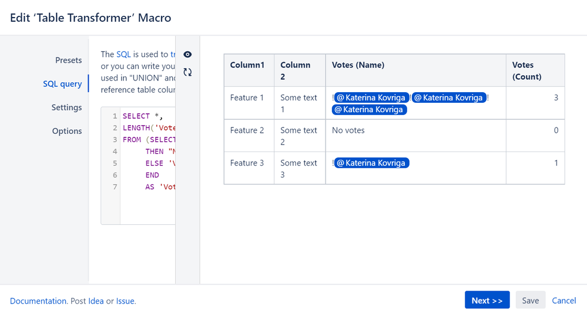
Task: Click the Katerina Kovriga mention in Feature 3
Action: 371,163
